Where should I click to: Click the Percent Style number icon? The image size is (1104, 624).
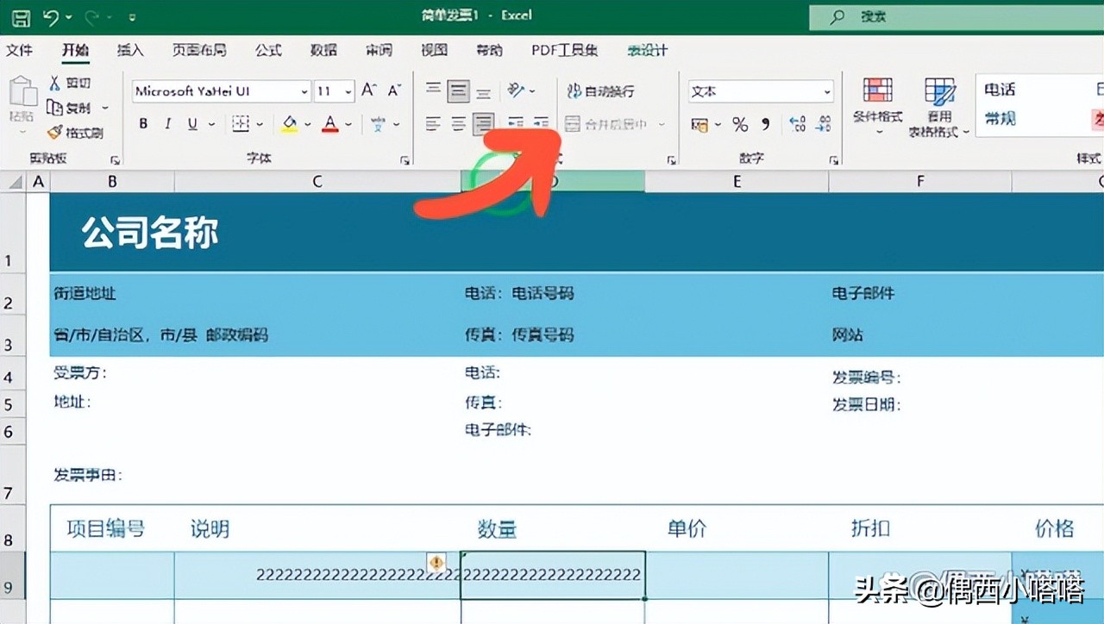pos(739,124)
